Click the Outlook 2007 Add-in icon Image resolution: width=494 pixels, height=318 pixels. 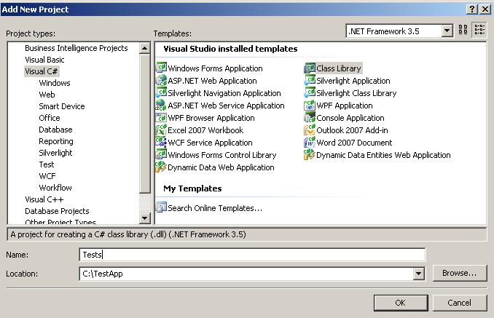[310, 130]
